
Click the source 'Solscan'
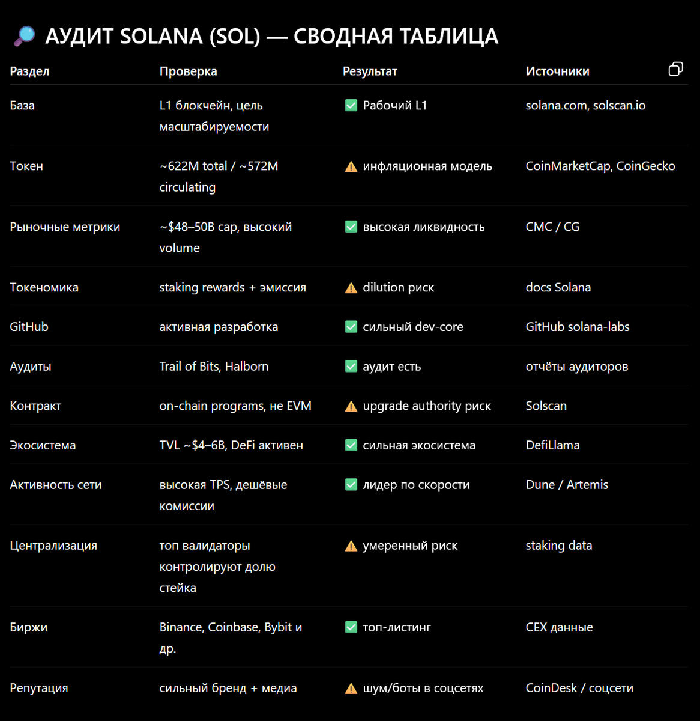click(x=546, y=406)
